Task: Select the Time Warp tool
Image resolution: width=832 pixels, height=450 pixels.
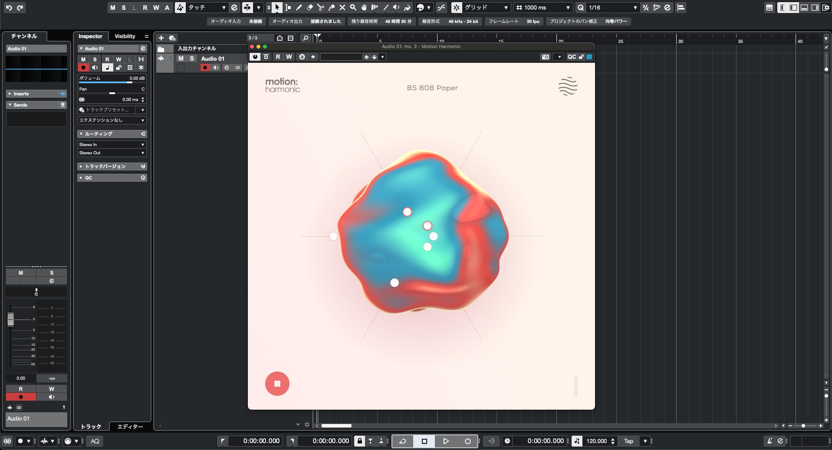Action: pyautogui.click(x=375, y=7)
